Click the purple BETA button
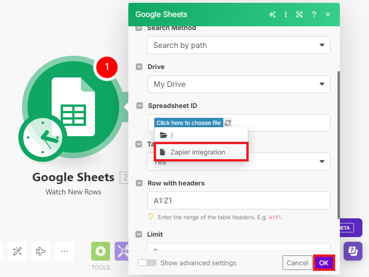 click(x=351, y=228)
